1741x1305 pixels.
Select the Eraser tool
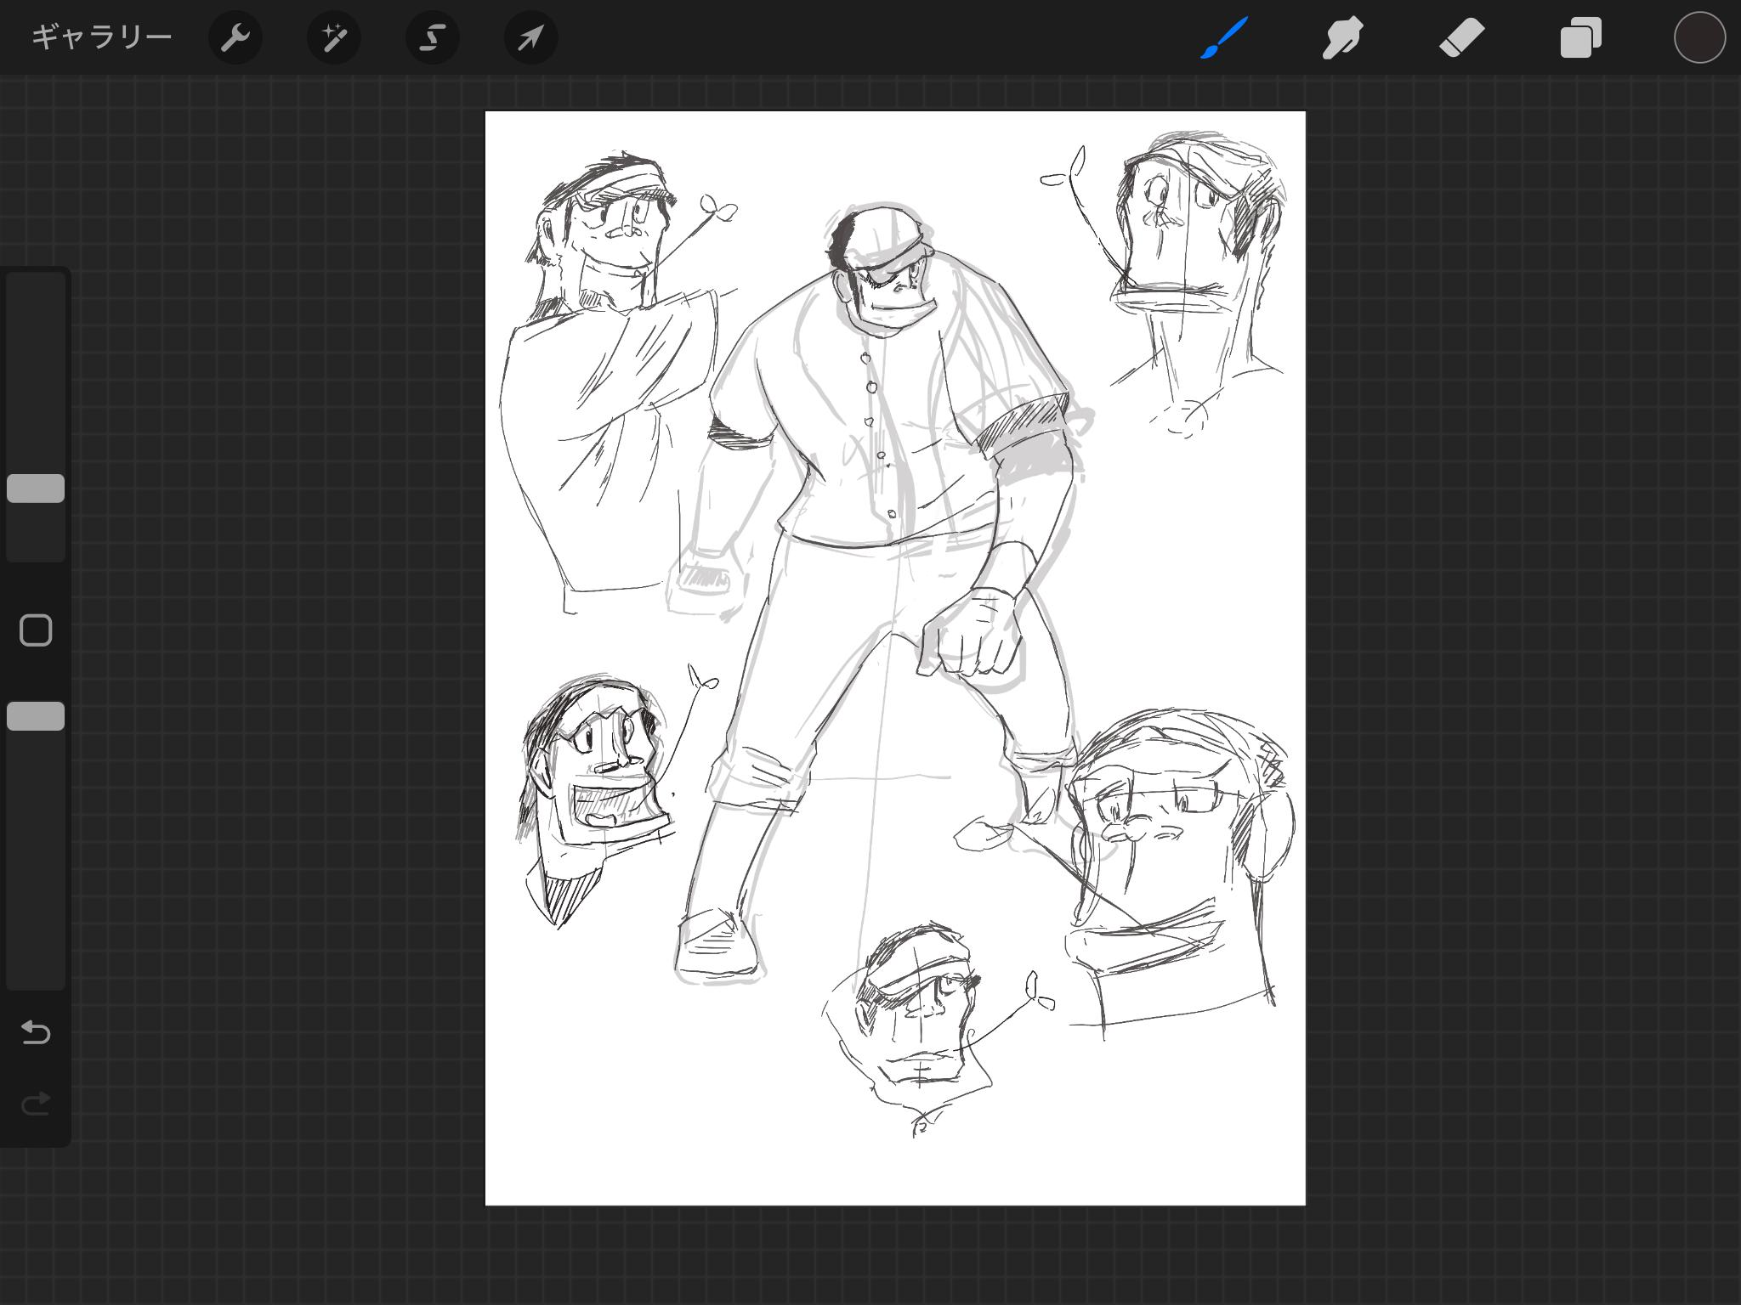pos(1461,37)
